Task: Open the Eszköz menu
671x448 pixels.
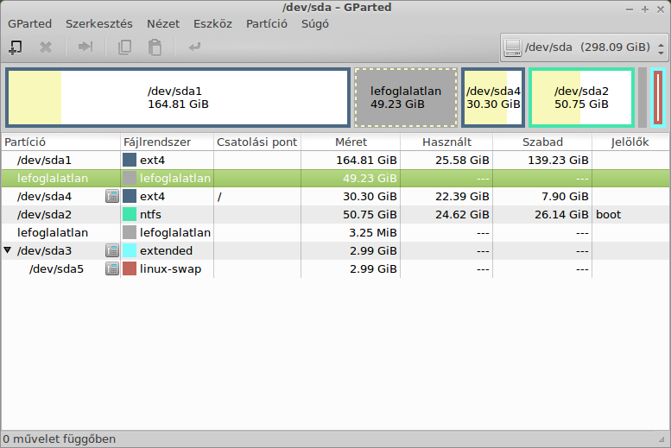Action: point(212,23)
